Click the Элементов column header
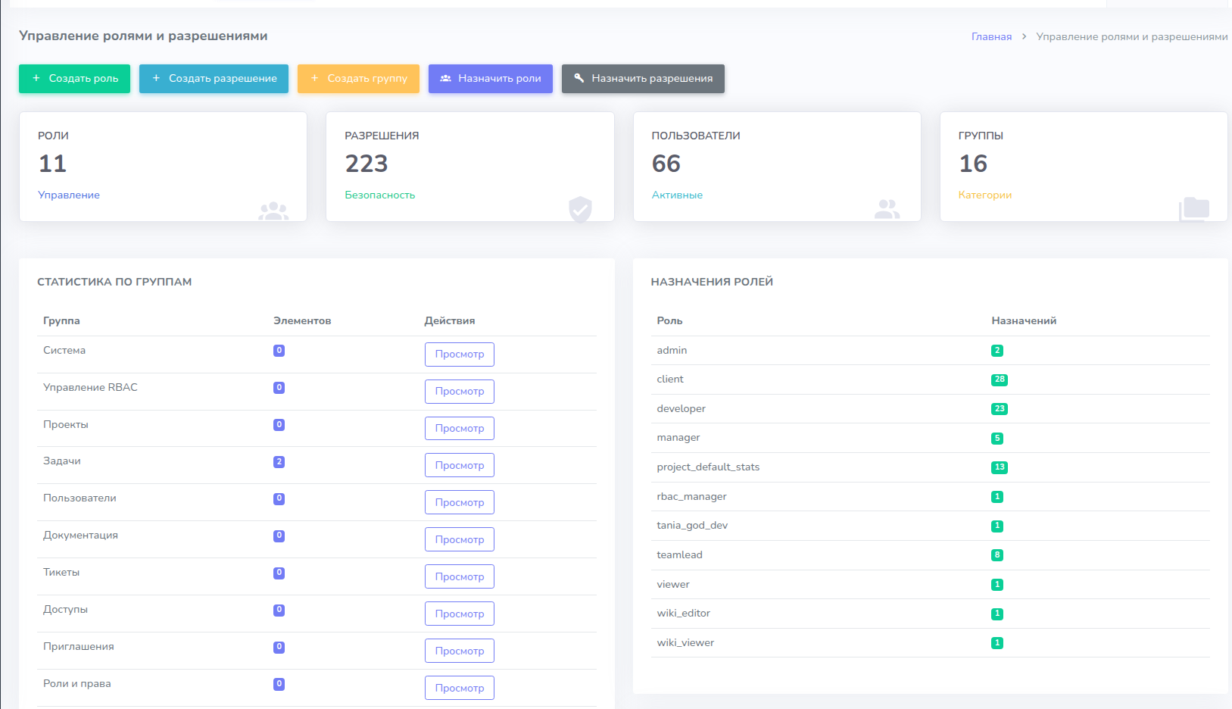The image size is (1232, 709). [x=302, y=320]
